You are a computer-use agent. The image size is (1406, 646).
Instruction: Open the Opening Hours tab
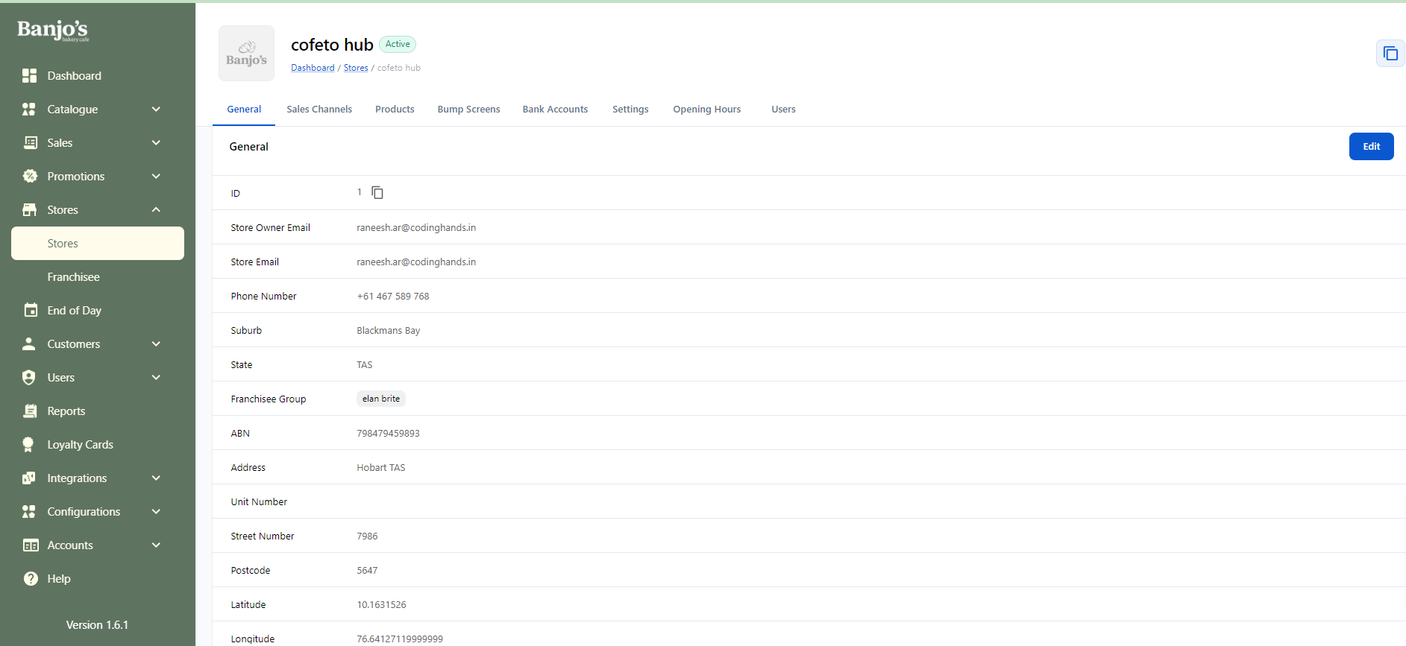point(706,110)
